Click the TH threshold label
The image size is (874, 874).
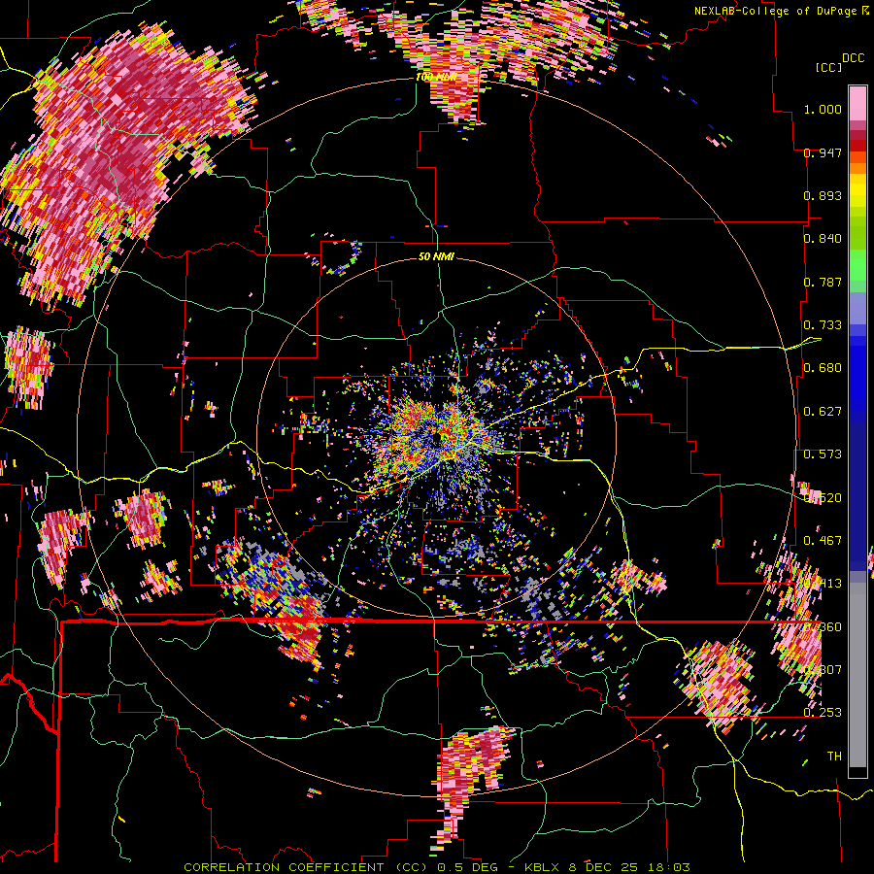pos(834,756)
